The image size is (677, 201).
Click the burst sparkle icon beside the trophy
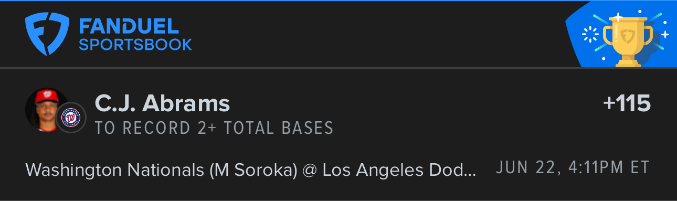(x=591, y=35)
